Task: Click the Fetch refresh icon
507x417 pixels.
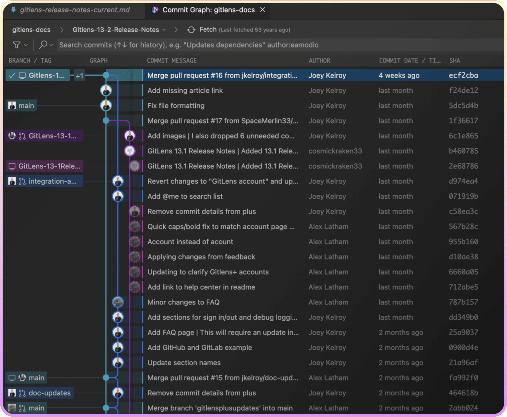Action: (191, 30)
